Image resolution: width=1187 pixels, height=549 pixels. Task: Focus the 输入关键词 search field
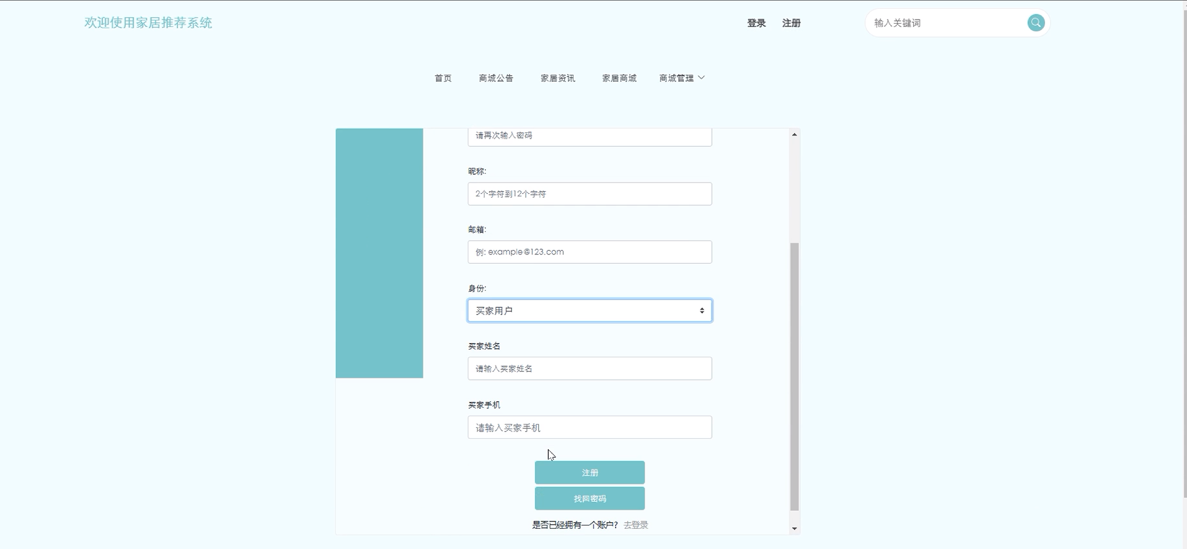click(947, 23)
